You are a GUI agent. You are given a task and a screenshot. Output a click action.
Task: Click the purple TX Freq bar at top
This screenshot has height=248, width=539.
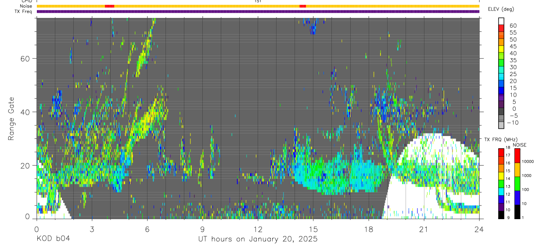click(258, 11)
